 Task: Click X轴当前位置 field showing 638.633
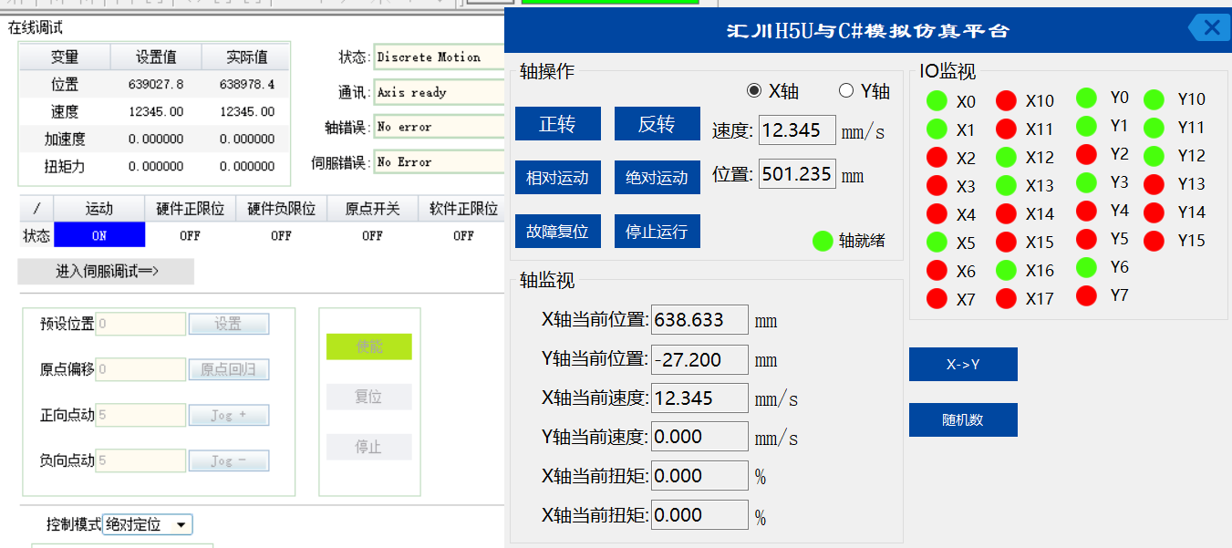pyautogui.click(x=699, y=320)
